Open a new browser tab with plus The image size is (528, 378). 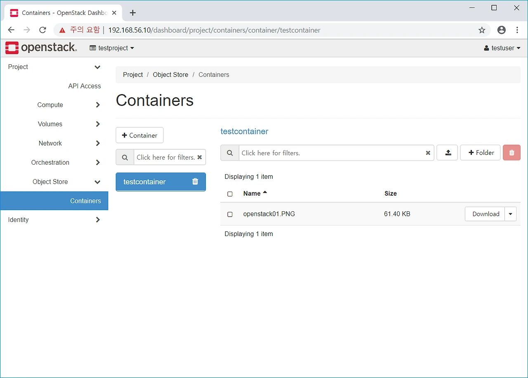point(132,13)
